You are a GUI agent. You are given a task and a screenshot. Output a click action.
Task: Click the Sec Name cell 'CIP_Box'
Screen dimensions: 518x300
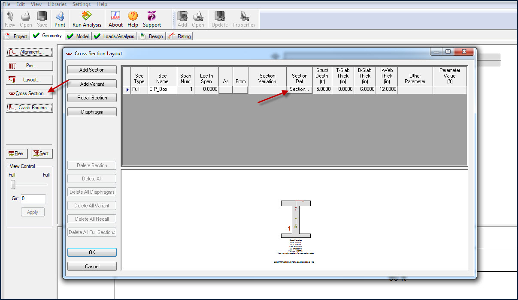coord(162,90)
